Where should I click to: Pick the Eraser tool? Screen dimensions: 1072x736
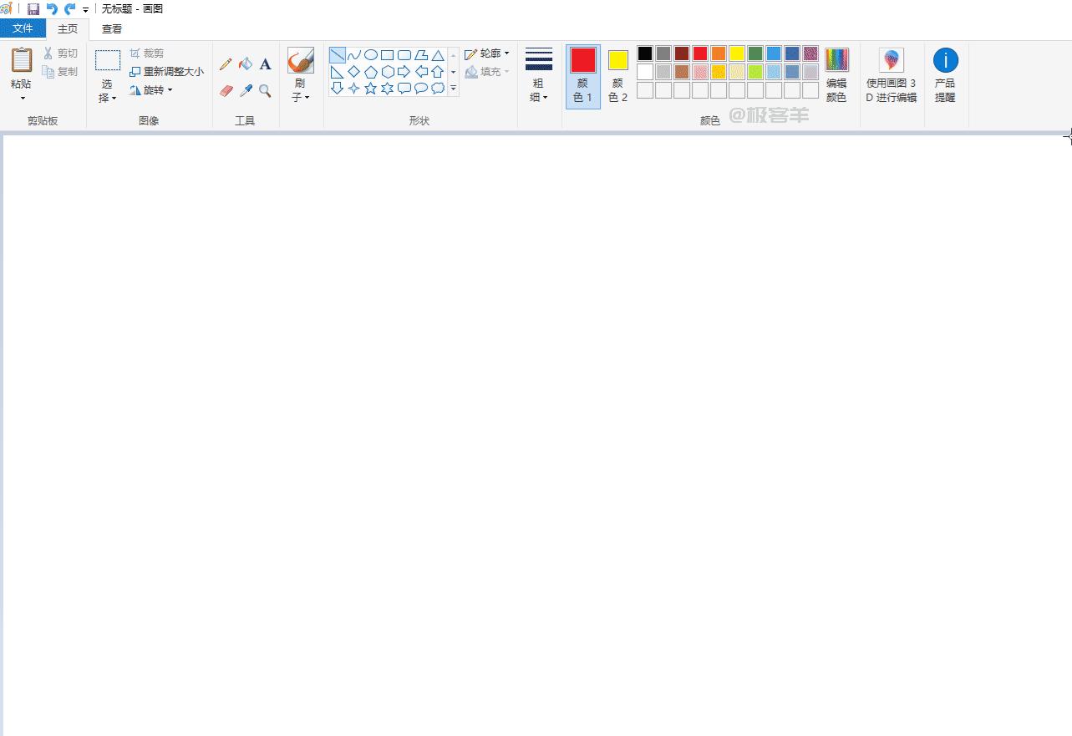(x=226, y=90)
